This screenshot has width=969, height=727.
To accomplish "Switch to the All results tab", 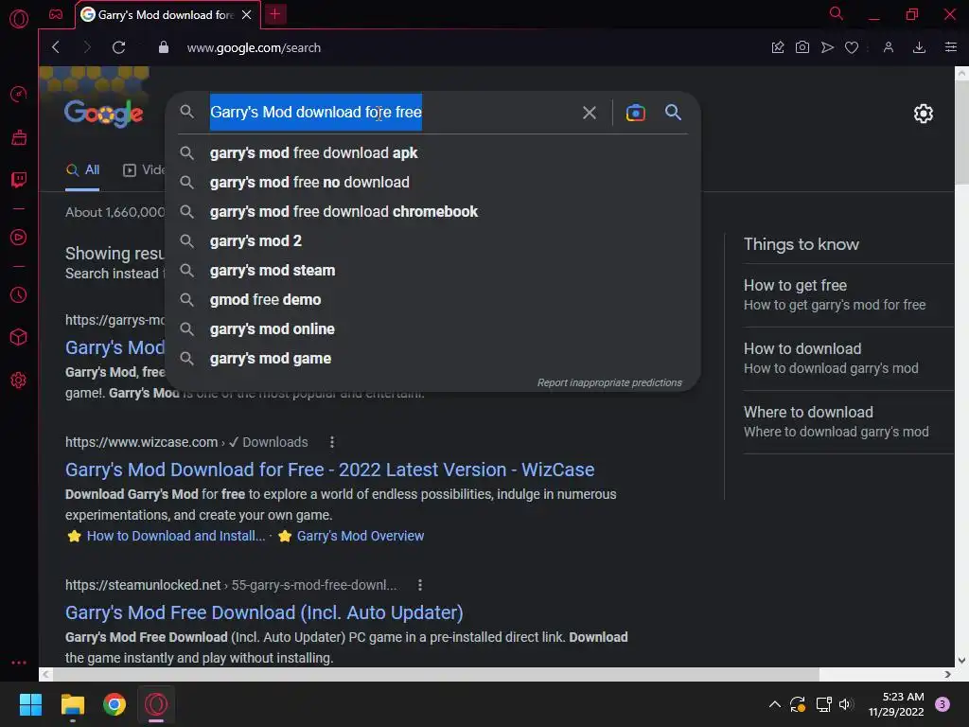I will click(x=83, y=170).
